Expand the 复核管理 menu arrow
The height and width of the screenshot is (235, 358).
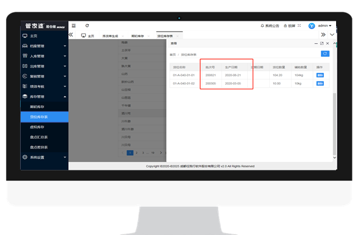click(x=65, y=76)
